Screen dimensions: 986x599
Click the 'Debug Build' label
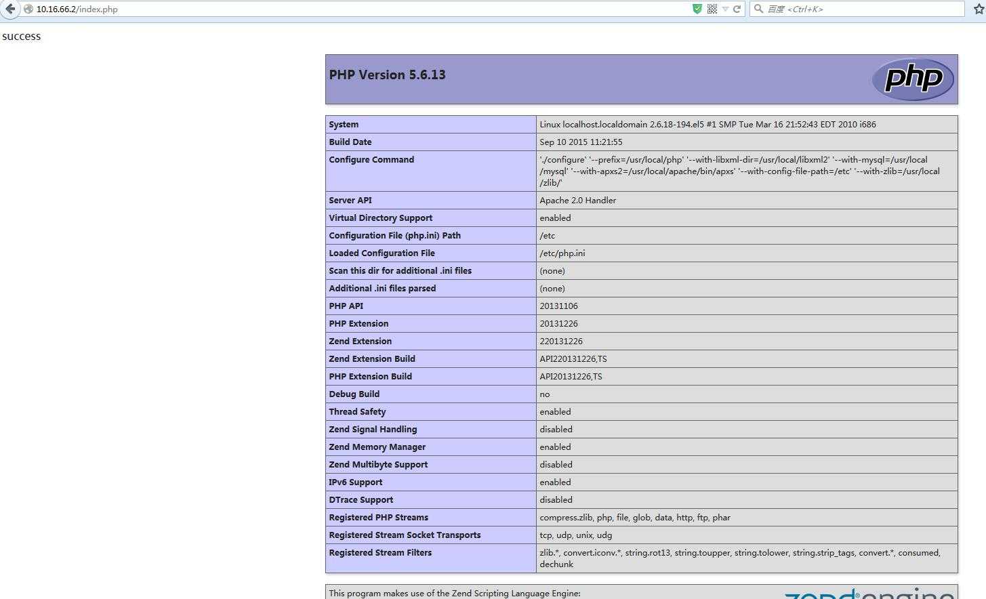click(354, 394)
